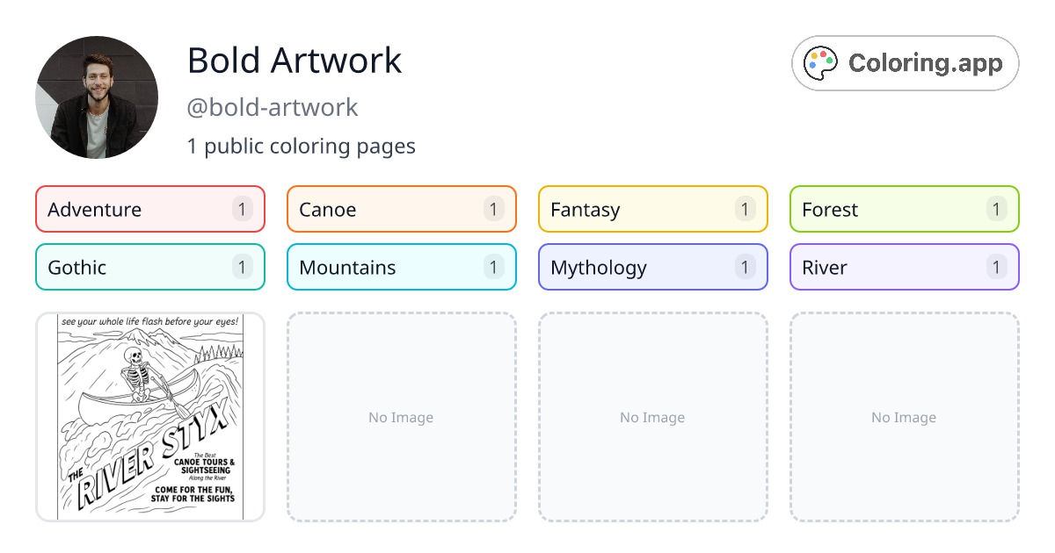Click the Bold Artwork profile avatar

coord(97,97)
